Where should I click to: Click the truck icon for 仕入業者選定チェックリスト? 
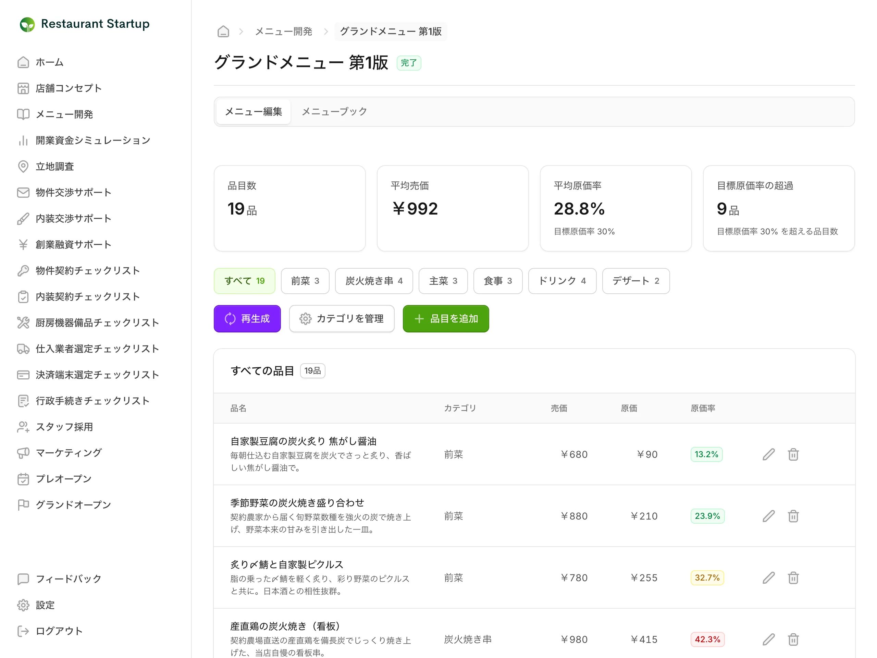pyautogui.click(x=23, y=349)
